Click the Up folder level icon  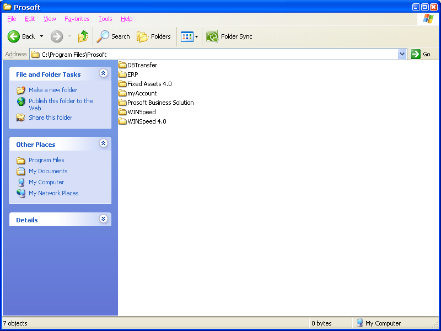83,36
